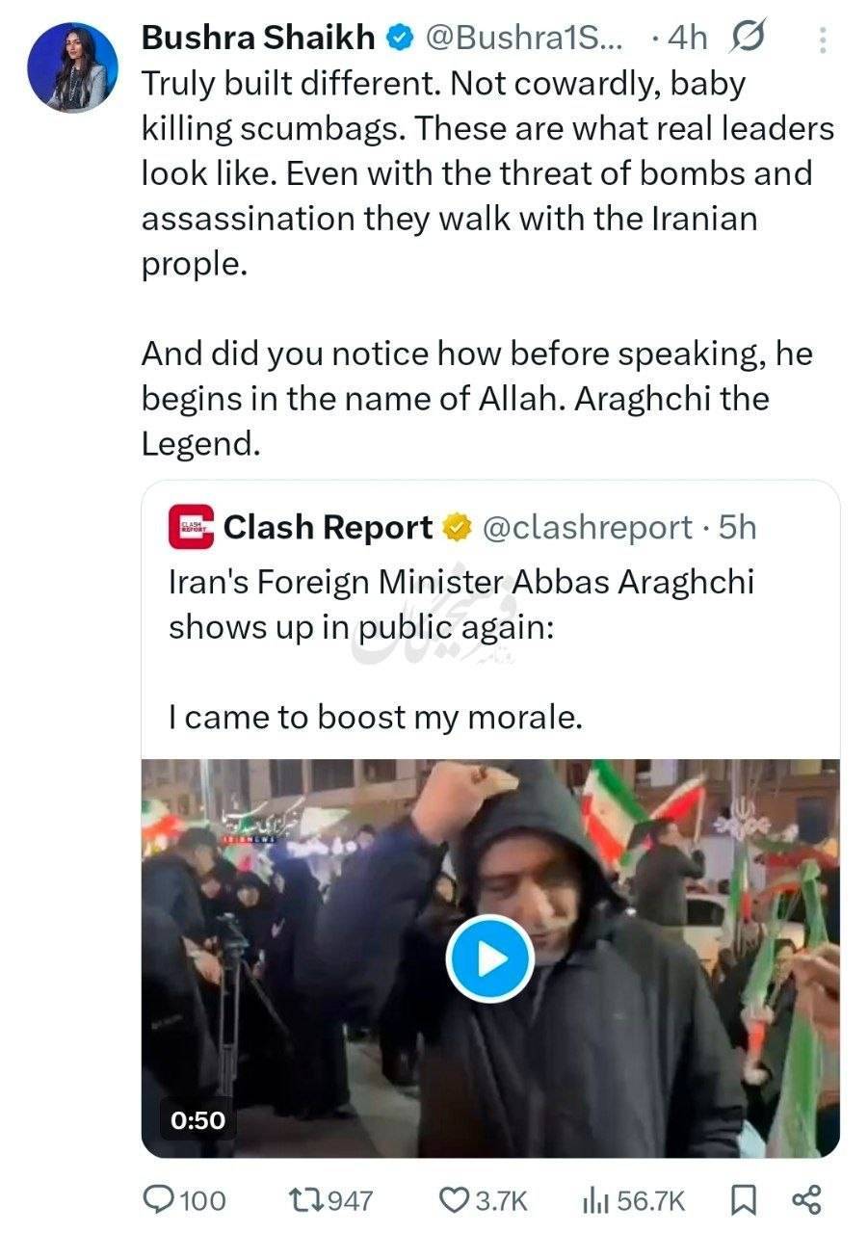Open the Clash Report account name
The width and height of the screenshot is (868, 1233).
[328, 528]
